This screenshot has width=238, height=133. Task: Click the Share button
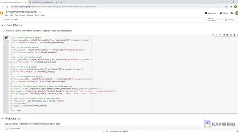tap(224, 13)
